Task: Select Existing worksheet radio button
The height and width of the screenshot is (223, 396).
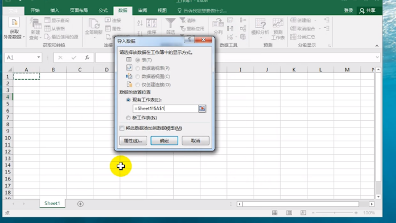Action: pos(128,100)
